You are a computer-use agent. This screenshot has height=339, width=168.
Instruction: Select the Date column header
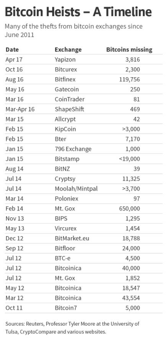(x=12, y=50)
